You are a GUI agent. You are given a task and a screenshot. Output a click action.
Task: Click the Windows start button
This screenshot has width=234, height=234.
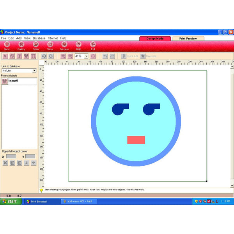[10, 201]
